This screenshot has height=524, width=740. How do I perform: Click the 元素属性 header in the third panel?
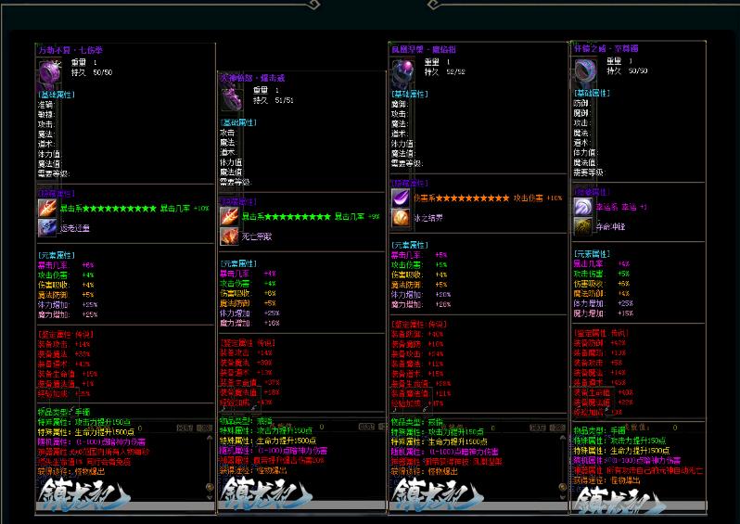(x=409, y=245)
